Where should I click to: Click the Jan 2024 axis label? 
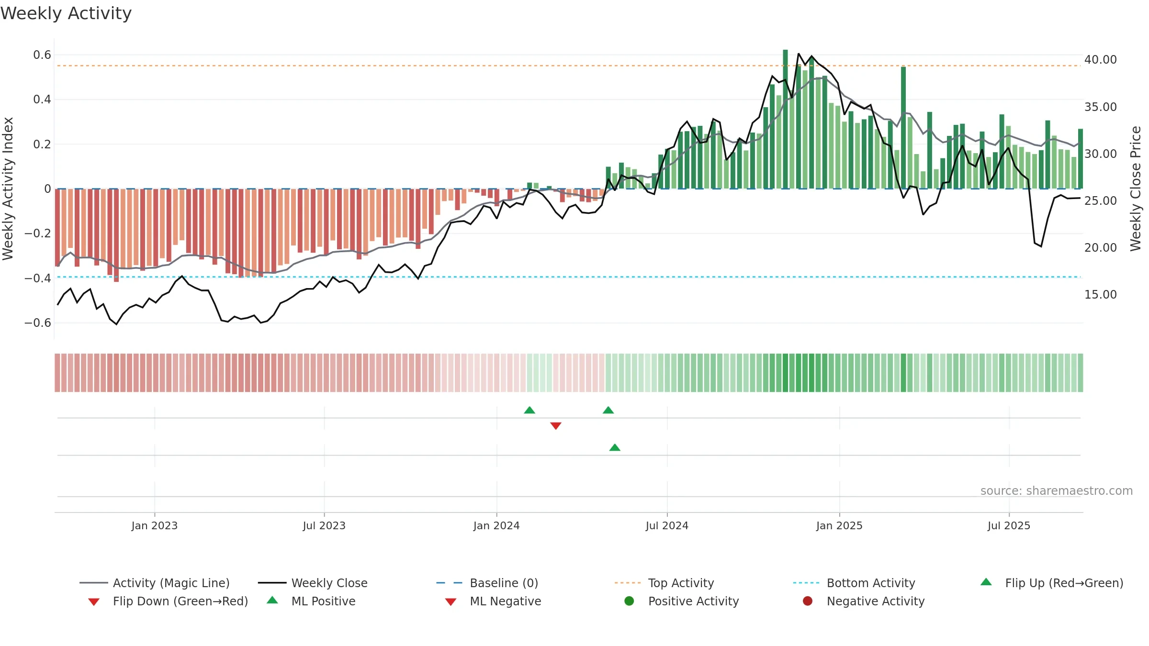(x=496, y=525)
